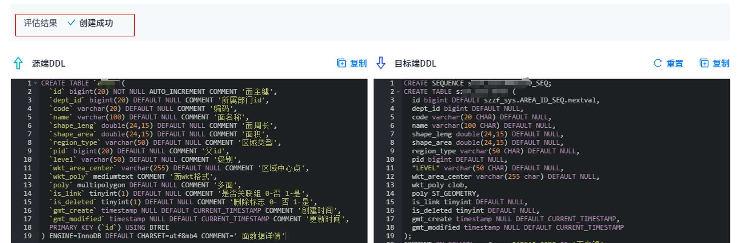The width and height of the screenshot is (739, 243).
Task: Click the 创建成功 status text
Action: coord(96,23)
